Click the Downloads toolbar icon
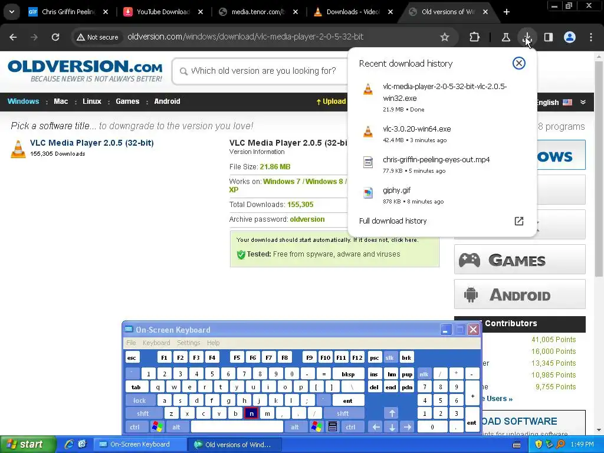Screen dimensions: 604x453 [x=527, y=37]
